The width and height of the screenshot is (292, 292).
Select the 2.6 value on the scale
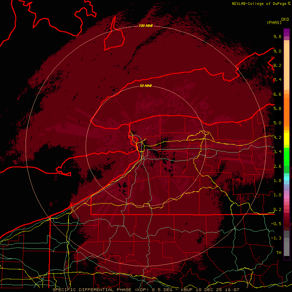277,166
